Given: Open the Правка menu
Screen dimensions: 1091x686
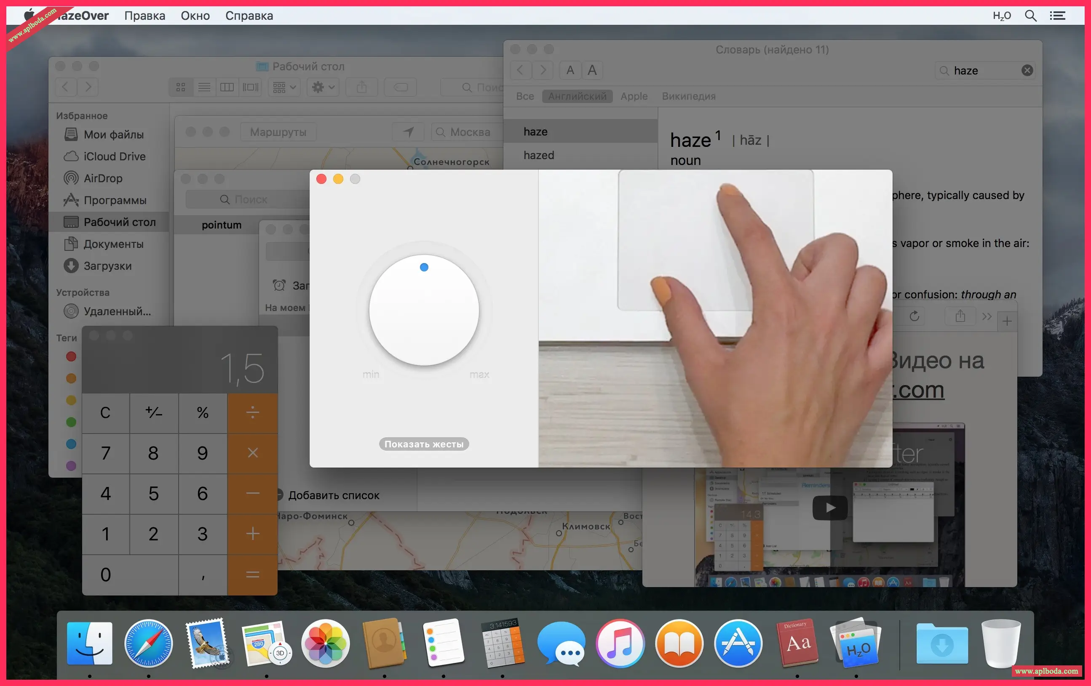Looking at the screenshot, I should (144, 16).
